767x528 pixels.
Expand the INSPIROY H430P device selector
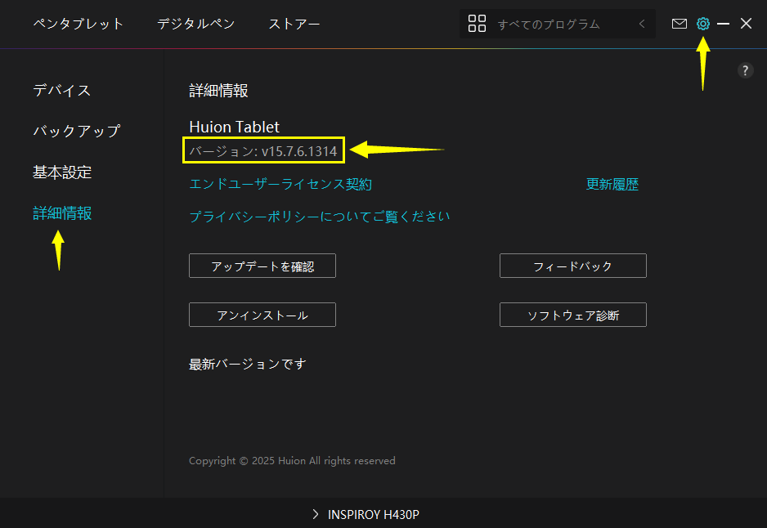pyautogui.click(x=366, y=514)
